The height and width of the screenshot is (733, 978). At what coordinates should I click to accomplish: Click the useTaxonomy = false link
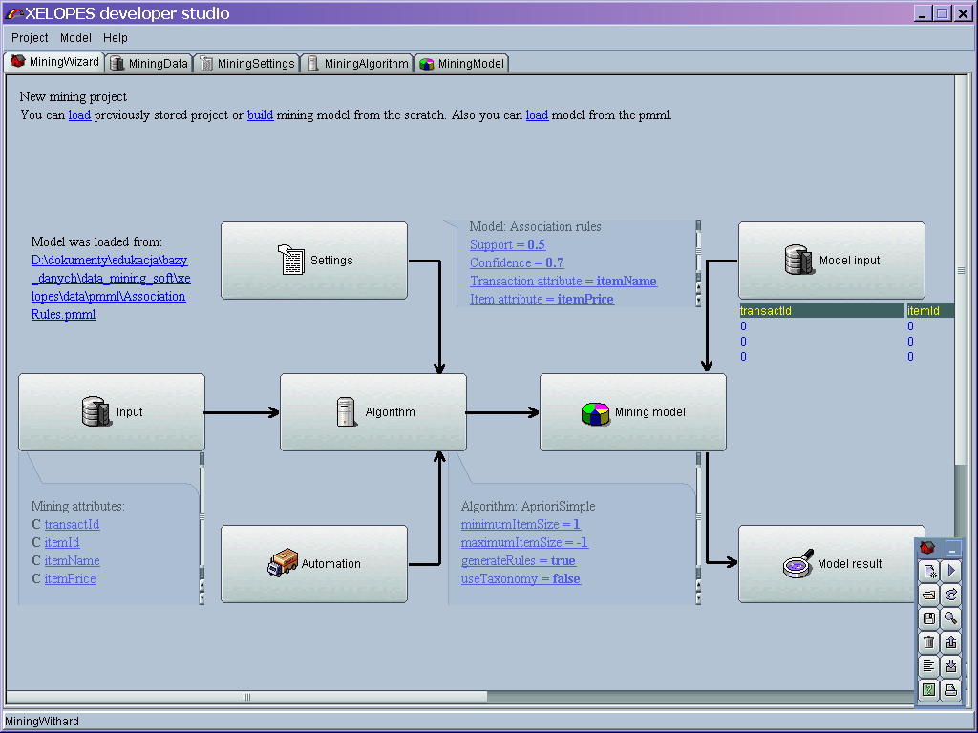click(x=521, y=579)
